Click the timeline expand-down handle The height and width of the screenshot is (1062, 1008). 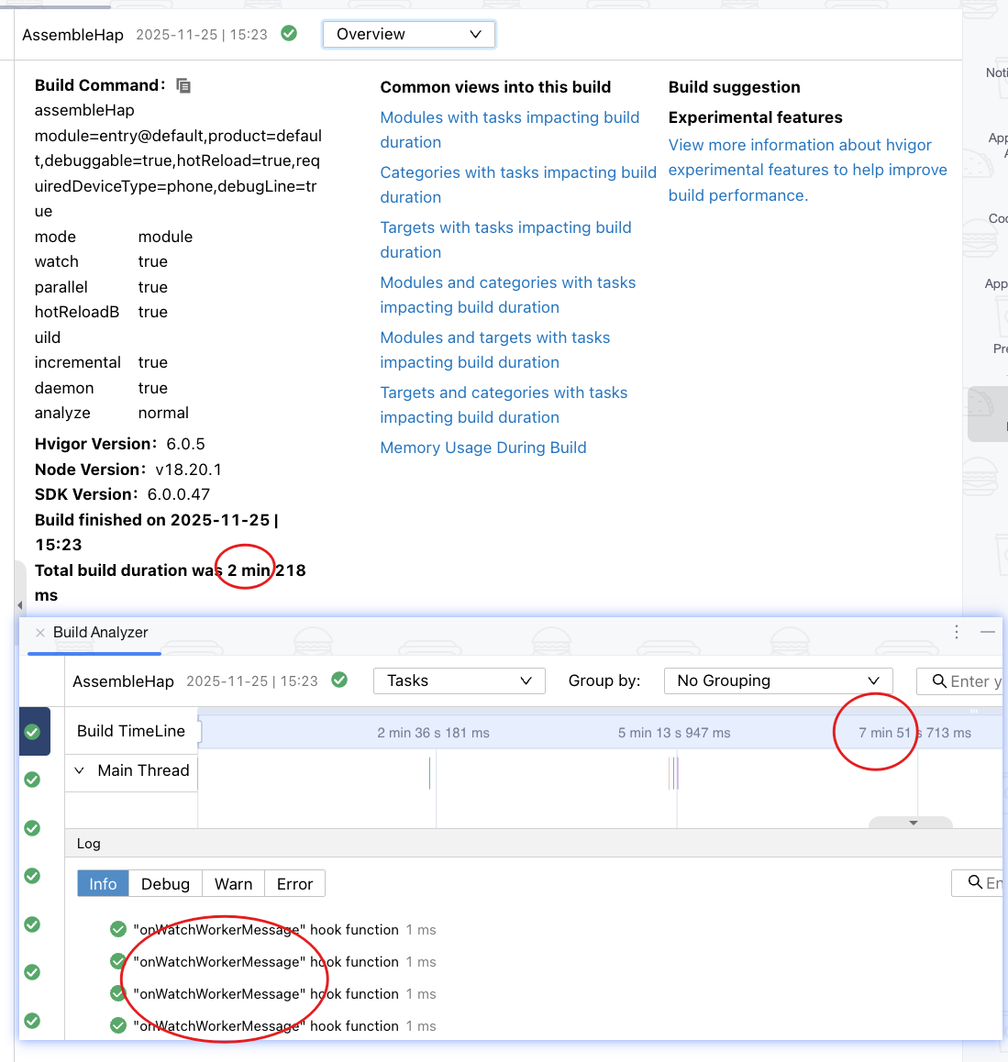point(913,823)
